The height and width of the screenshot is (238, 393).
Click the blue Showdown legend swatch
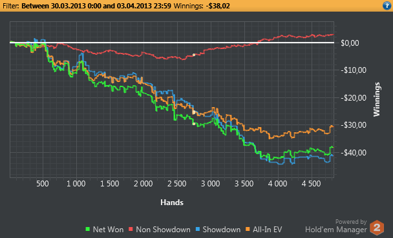[x=198, y=229]
